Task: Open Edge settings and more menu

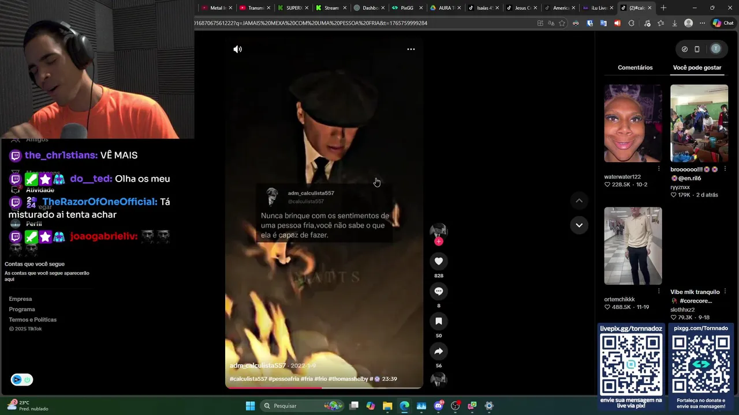Action: [702, 23]
